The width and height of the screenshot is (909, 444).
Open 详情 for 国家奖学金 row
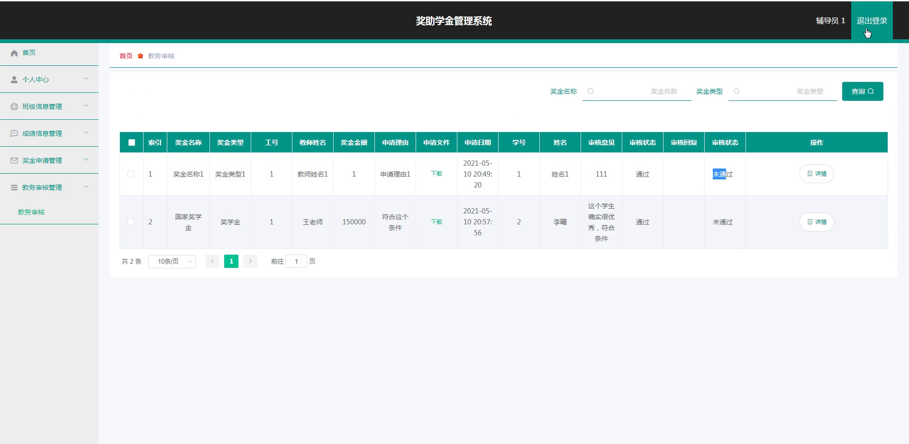[x=817, y=222]
